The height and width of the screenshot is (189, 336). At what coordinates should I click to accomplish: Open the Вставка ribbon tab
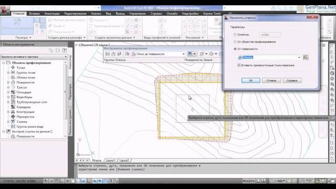click(34, 14)
